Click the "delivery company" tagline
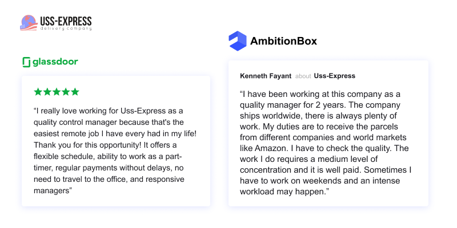Image resolution: width=457 pixels, height=228 pixels. [66, 29]
